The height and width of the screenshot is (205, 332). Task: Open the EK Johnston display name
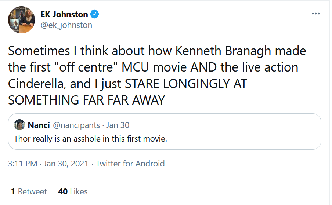tap(64, 15)
